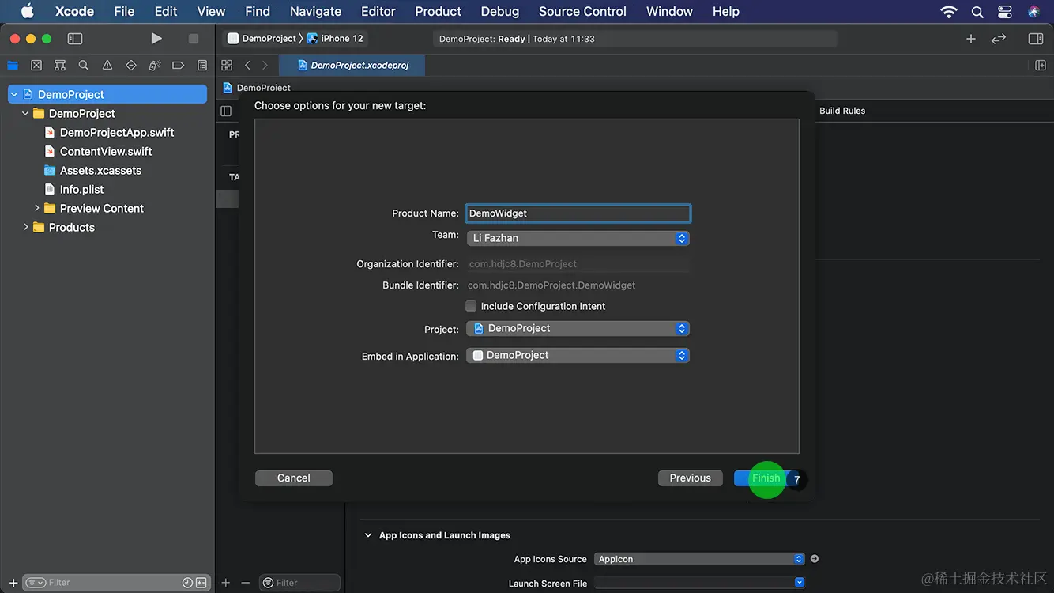This screenshot has width=1054, height=593.
Task: Click the Finish button
Action: 766,478
